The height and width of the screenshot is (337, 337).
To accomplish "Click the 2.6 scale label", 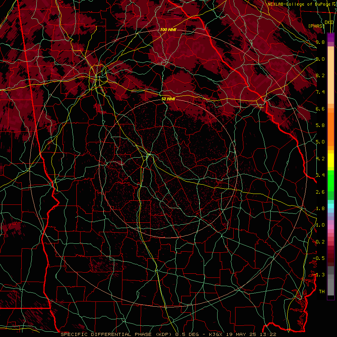I will 320,192.
